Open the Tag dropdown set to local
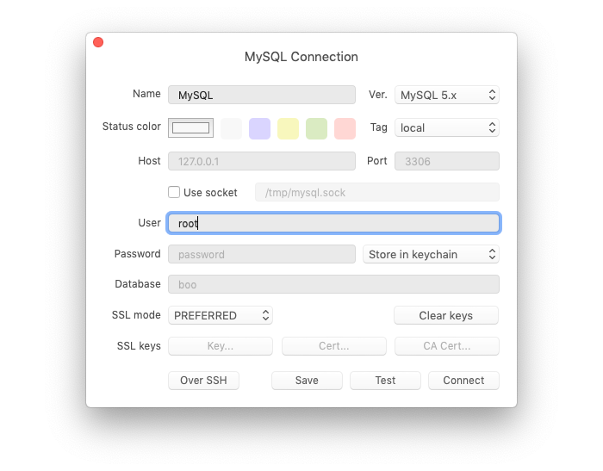 coord(447,127)
